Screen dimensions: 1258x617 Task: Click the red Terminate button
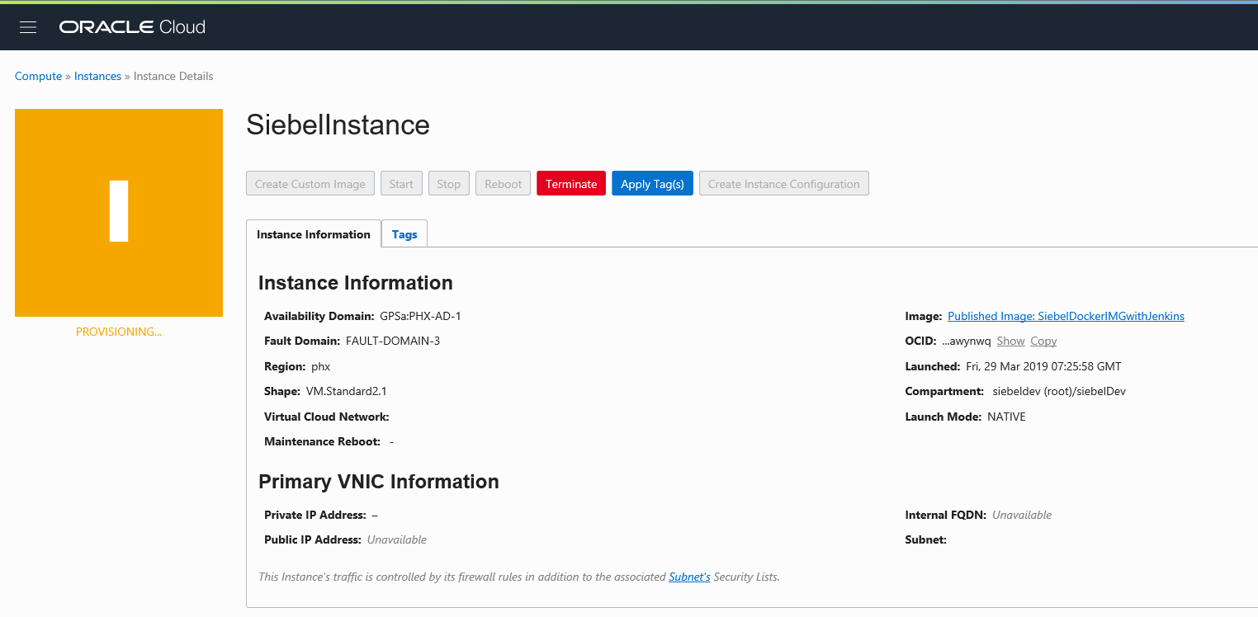pyautogui.click(x=570, y=182)
